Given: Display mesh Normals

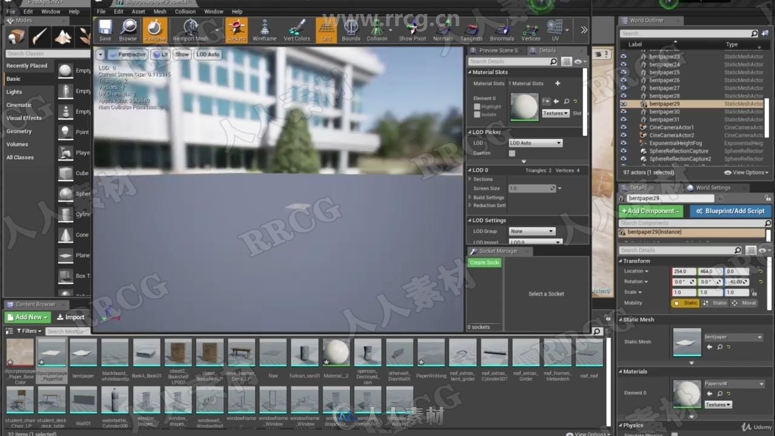Looking at the screenshot, I should point(443,30).
